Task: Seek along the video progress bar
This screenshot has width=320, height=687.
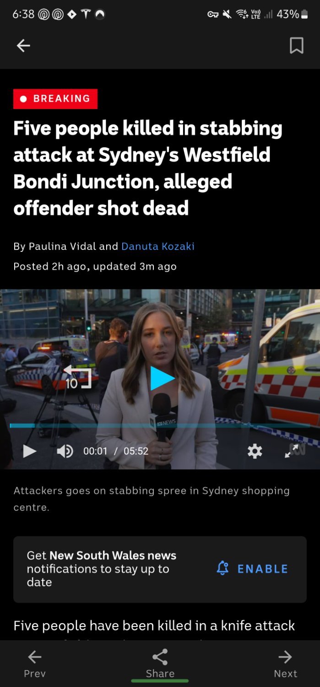Action: 160,425
